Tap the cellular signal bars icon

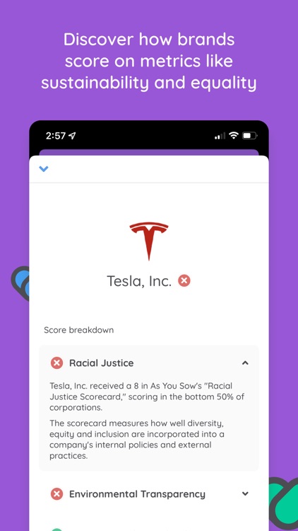tap(220, 136)
